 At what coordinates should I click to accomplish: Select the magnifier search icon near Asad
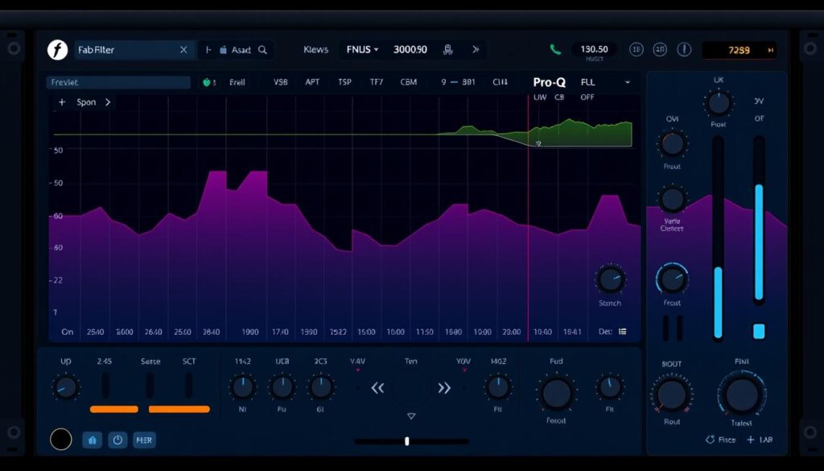tap(263, 49)
